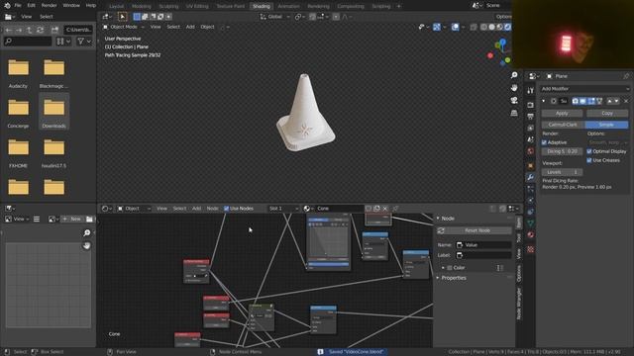The height and width of the screenshot is (356, 634).
Task: Switch to the Texture Paint workspace tab
Action: pos(231,6)
